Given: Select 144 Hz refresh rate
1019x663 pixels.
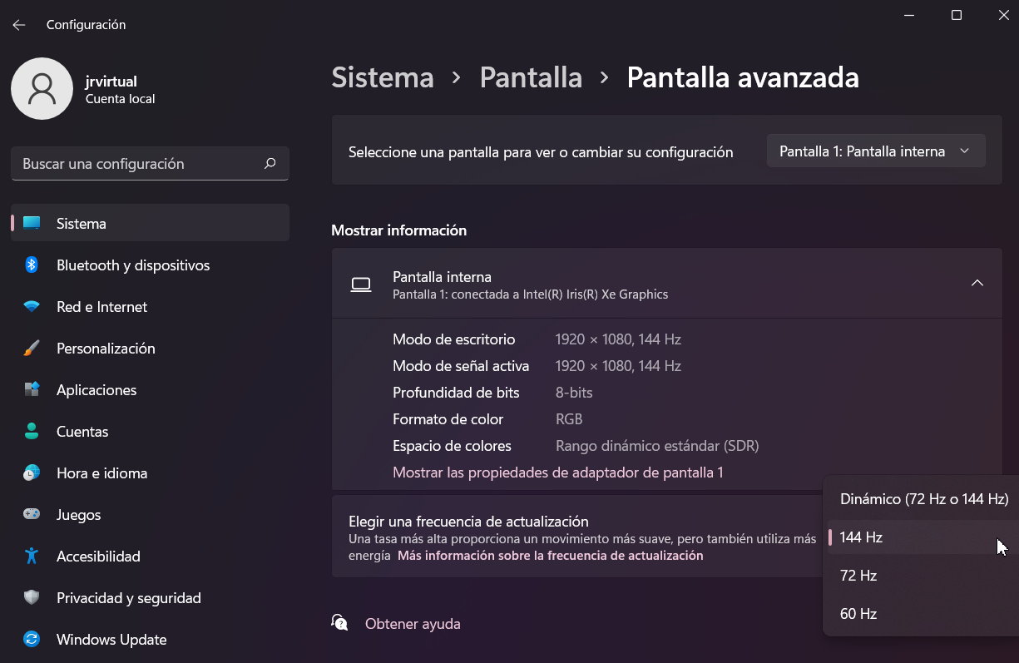Looking at the screenshot, I should tap(861, 537).
